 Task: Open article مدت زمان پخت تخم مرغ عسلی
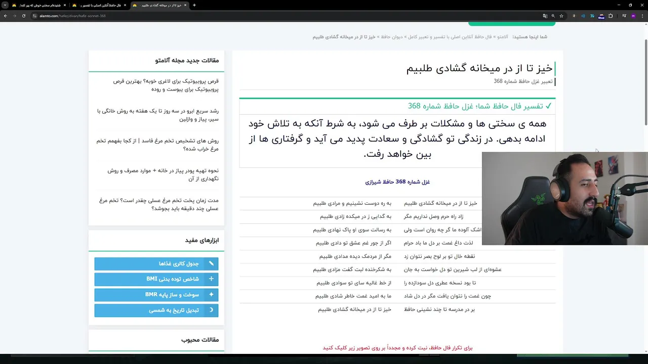pos(159,204)
